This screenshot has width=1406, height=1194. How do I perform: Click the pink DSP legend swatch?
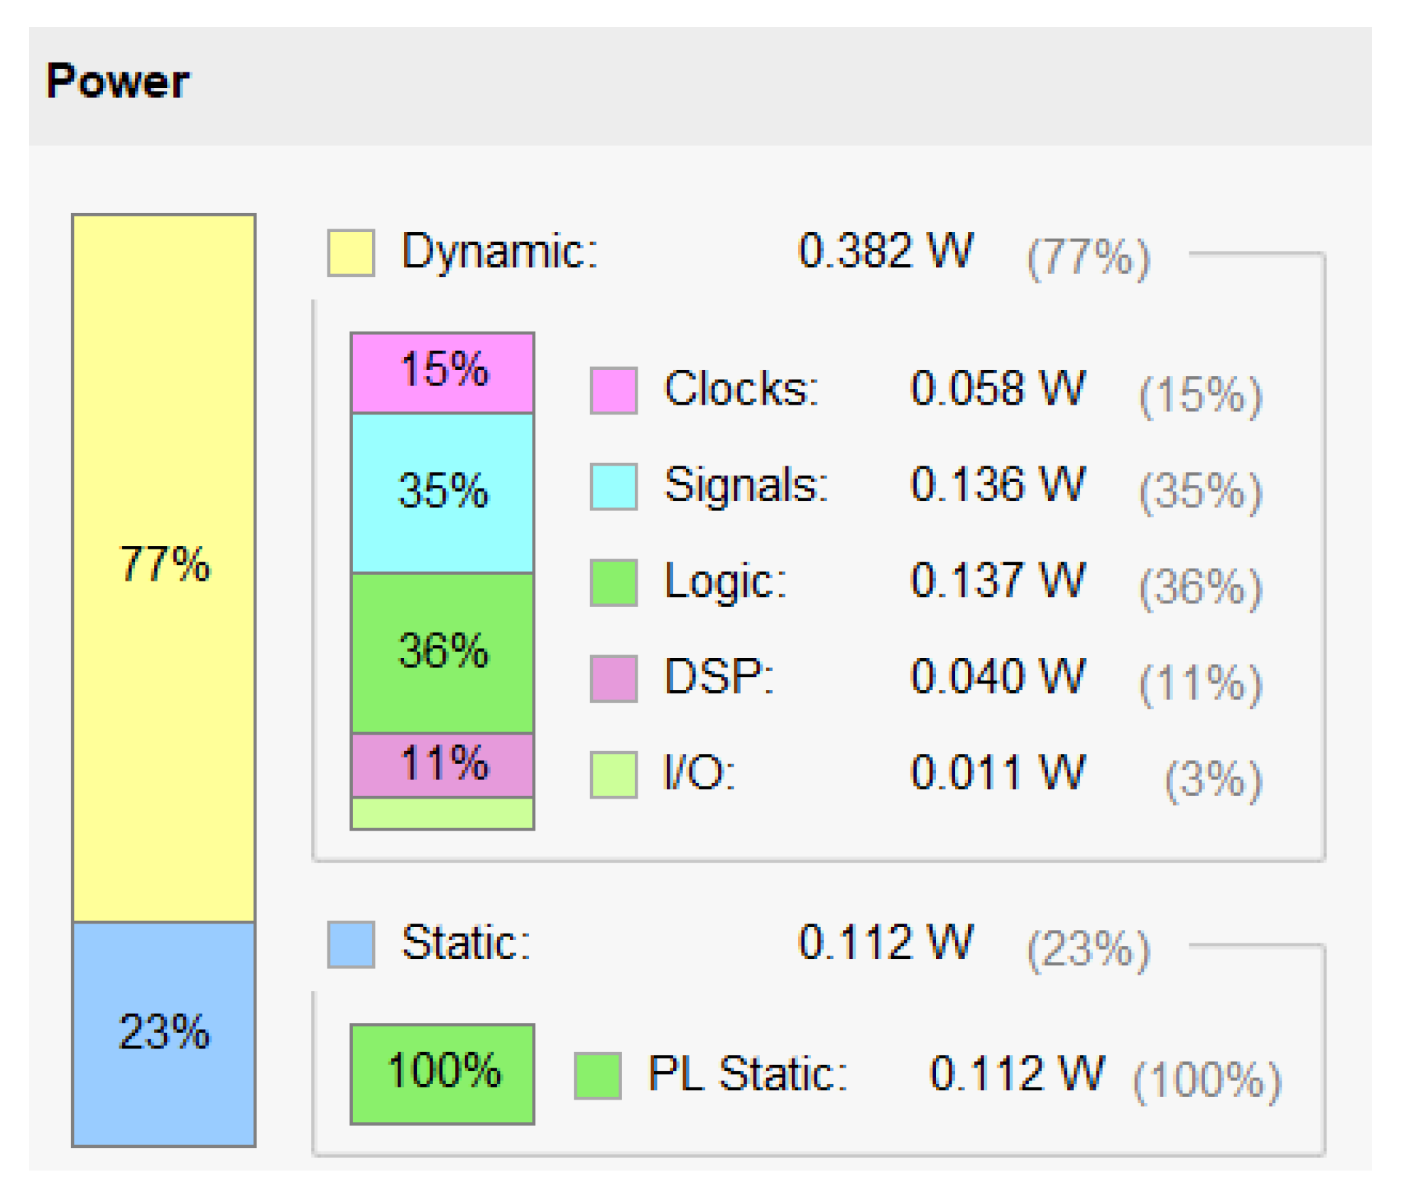614,679
